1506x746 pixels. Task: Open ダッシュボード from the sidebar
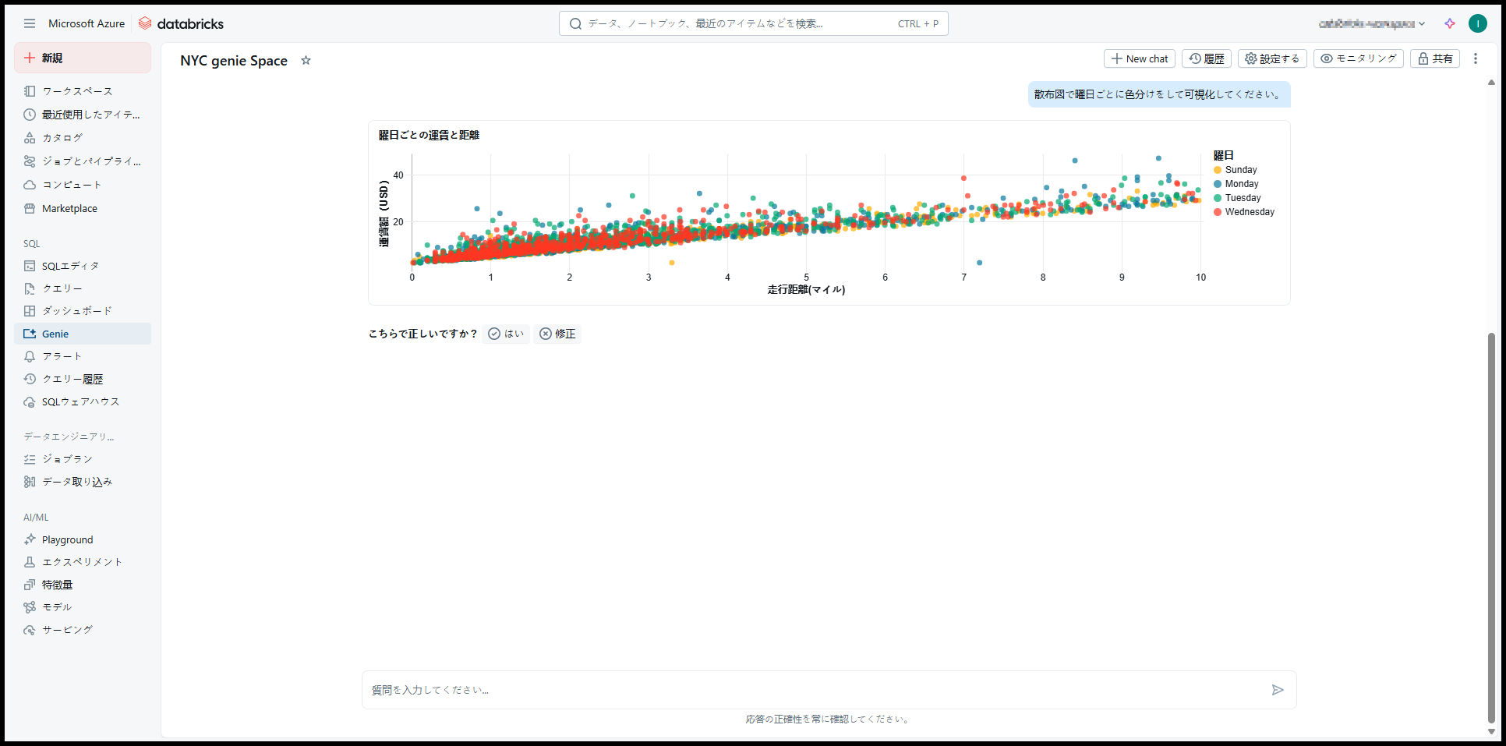76,311
